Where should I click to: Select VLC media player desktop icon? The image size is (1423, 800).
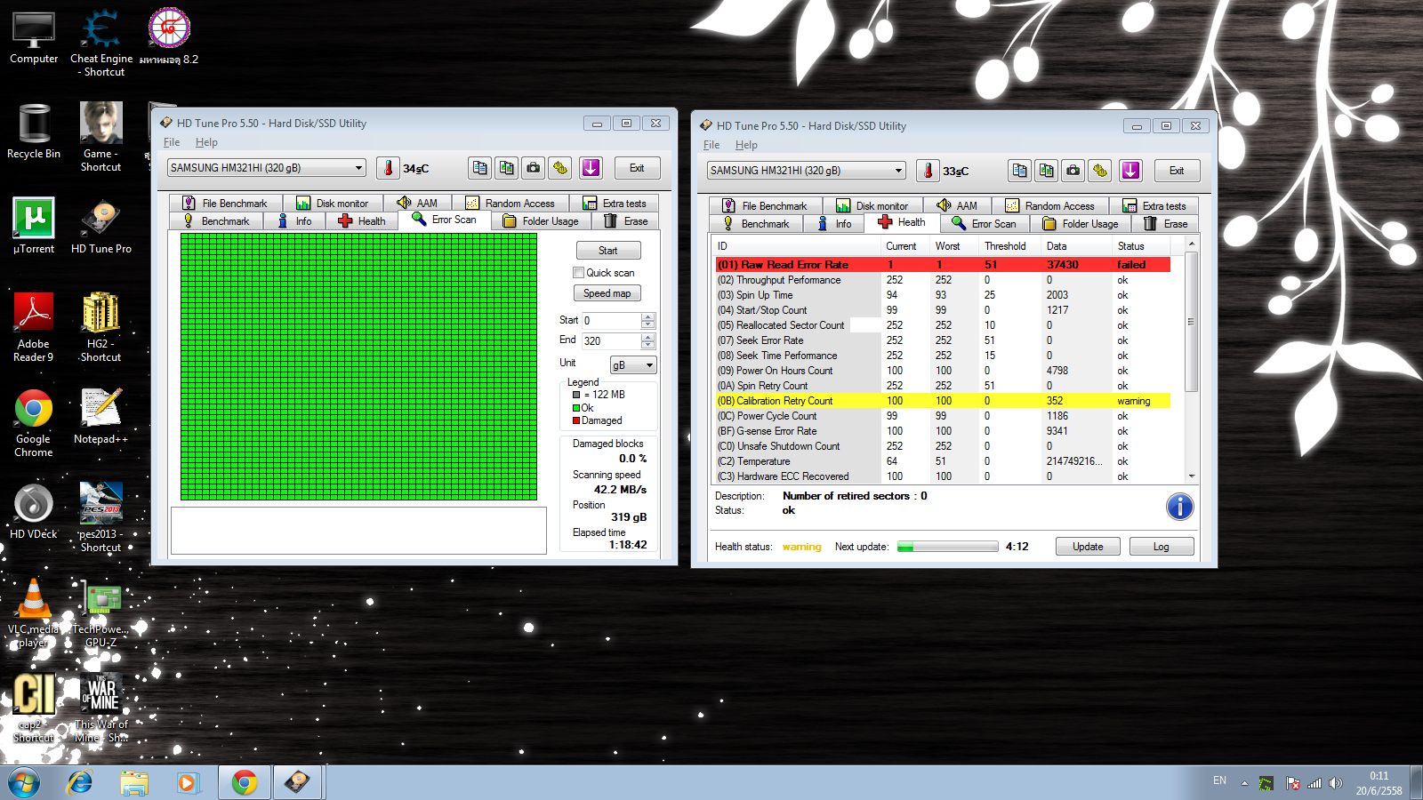34,613
